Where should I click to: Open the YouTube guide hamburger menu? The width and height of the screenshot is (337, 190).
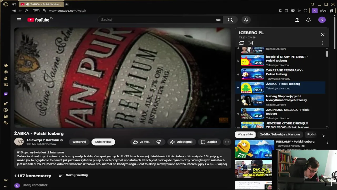pyautogui.click(x=19, y=20)
